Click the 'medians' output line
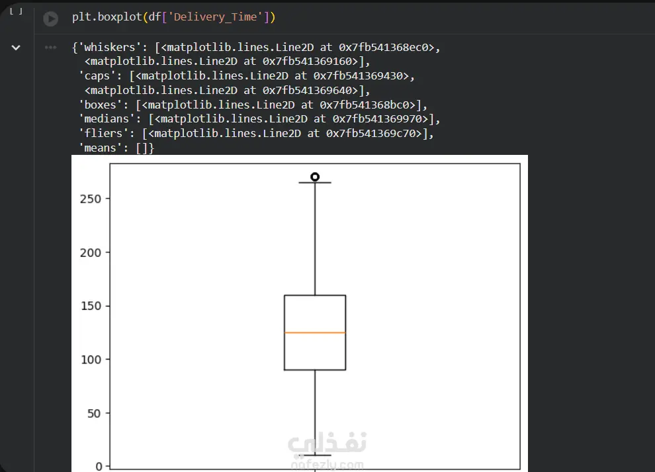The image size is (655, 472). 259,119
